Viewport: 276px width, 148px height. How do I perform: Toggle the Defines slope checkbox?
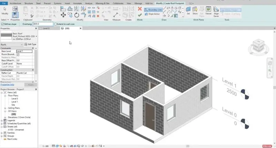click(2, 24)
